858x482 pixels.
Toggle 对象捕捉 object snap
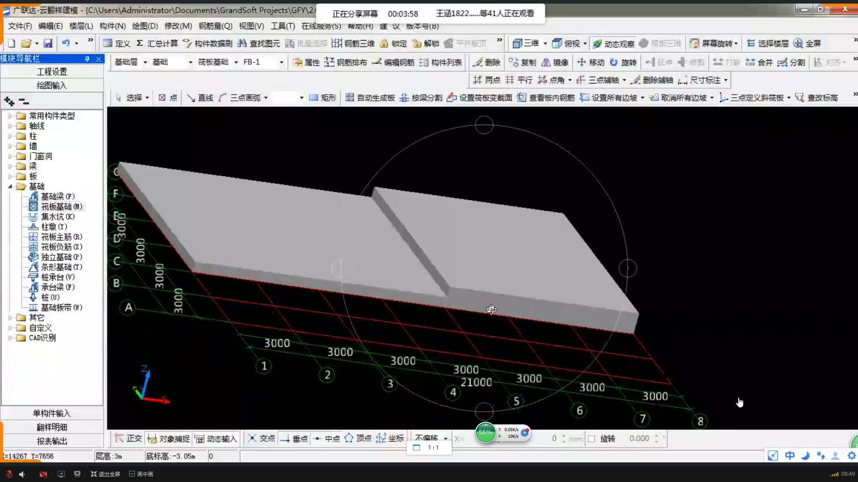[x=168, y=439]
